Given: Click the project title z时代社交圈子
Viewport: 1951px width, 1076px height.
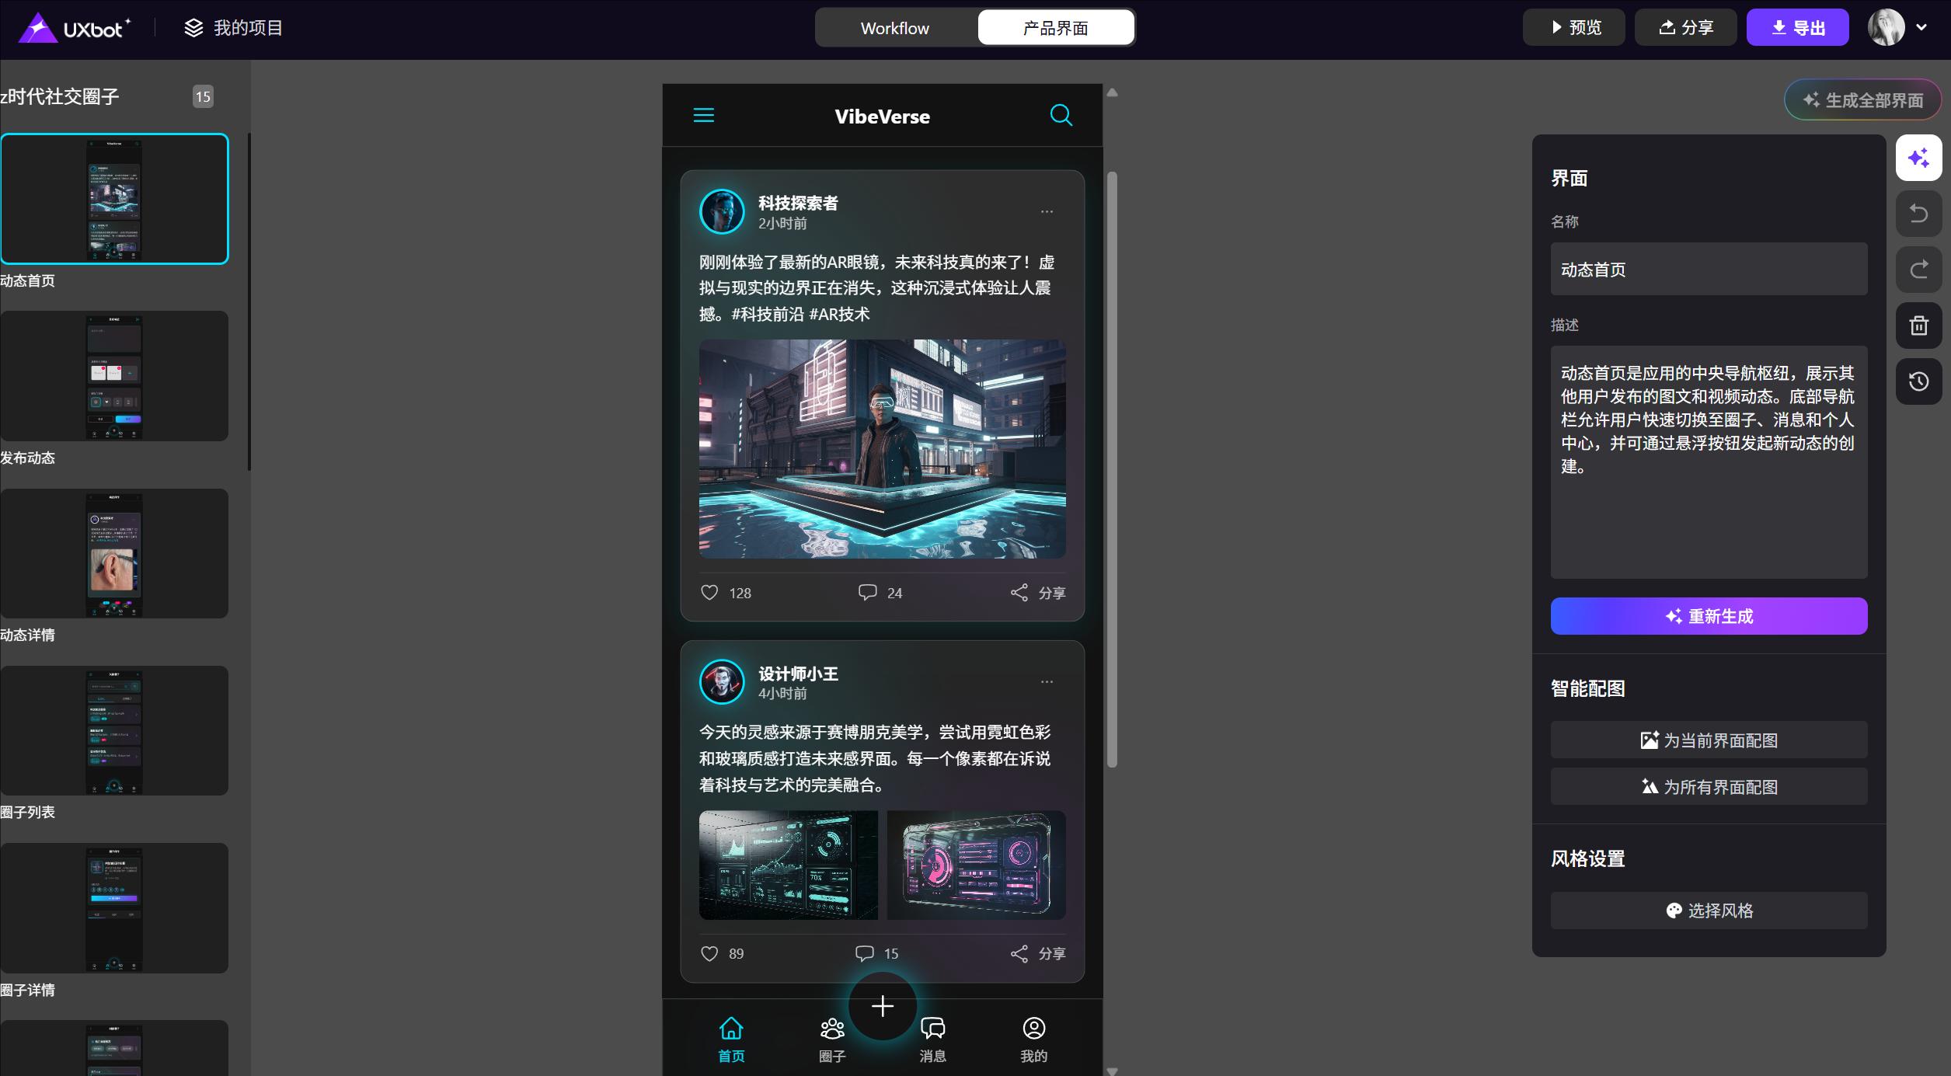Looking at the screenshot, I should tap(60, 96).
